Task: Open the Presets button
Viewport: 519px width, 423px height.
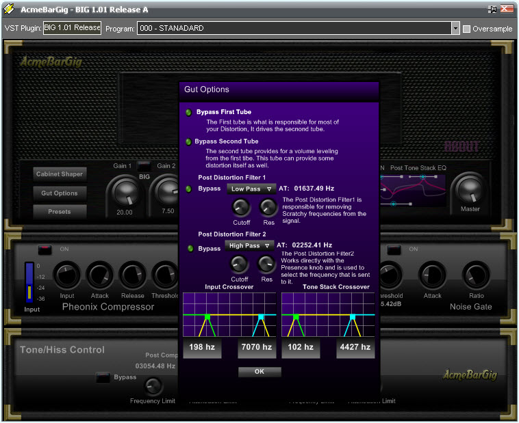Action: [x=60, y=212]
